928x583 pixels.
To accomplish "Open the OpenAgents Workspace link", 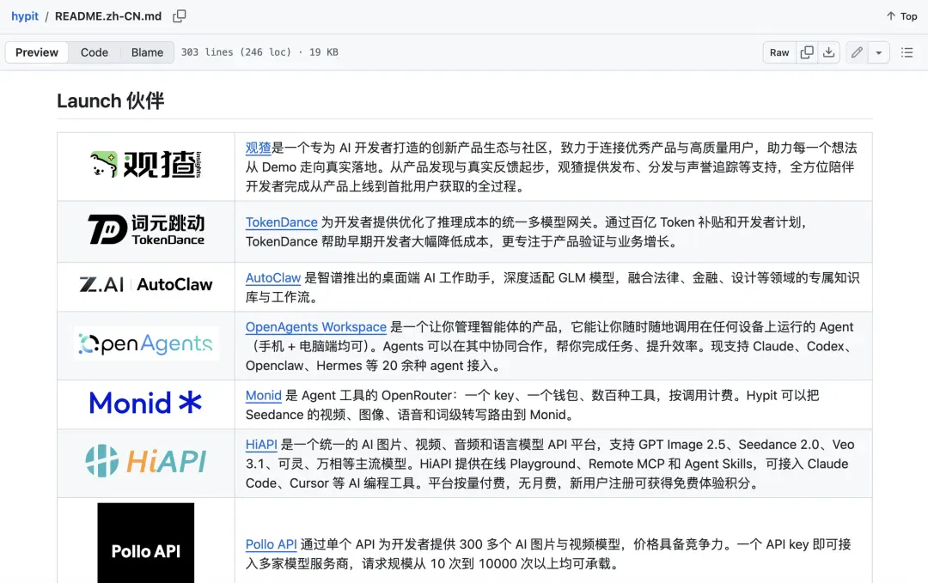I will 316,327.
